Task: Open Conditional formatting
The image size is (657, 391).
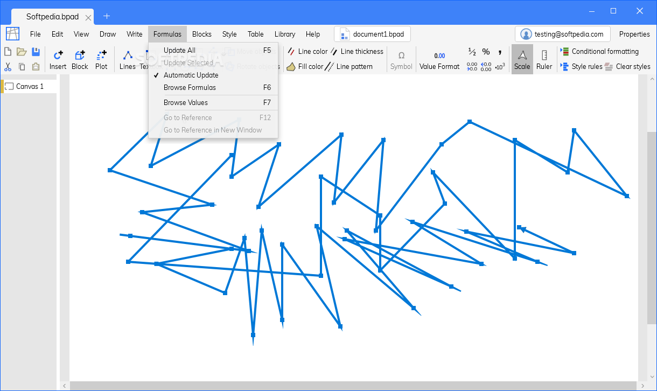Action: [599, 52]
